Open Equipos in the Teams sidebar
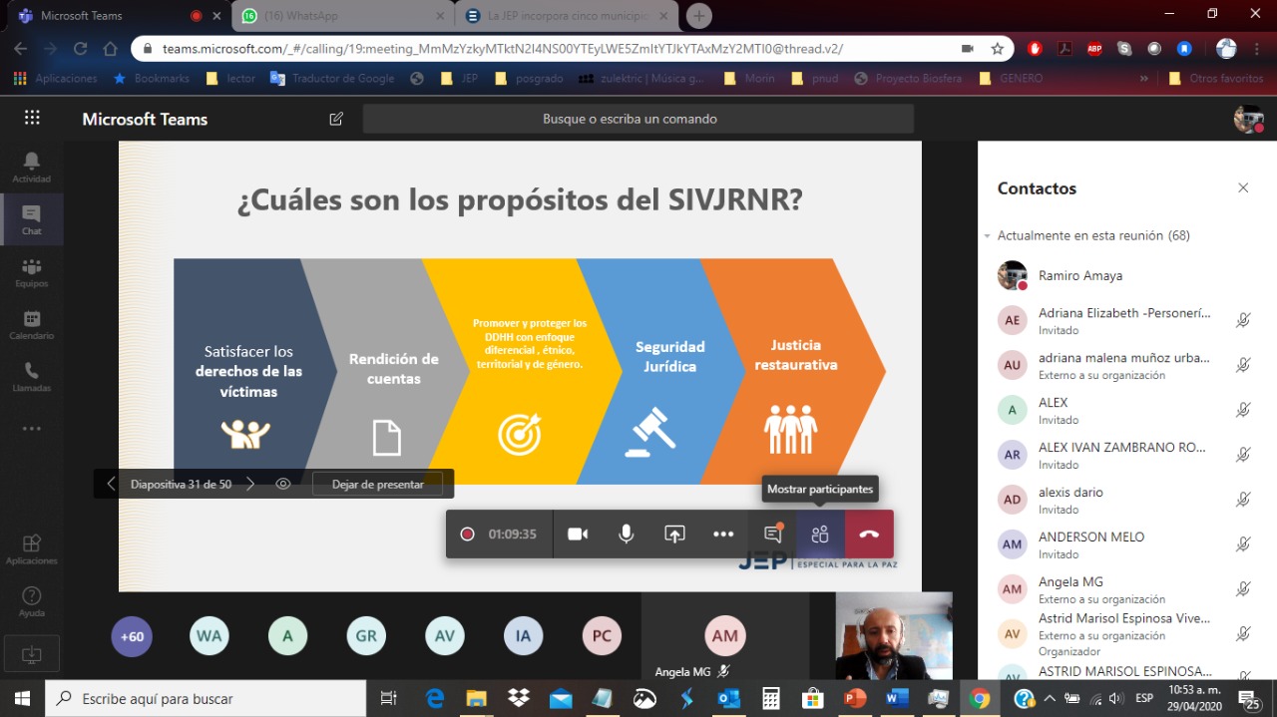 point(32,272)
